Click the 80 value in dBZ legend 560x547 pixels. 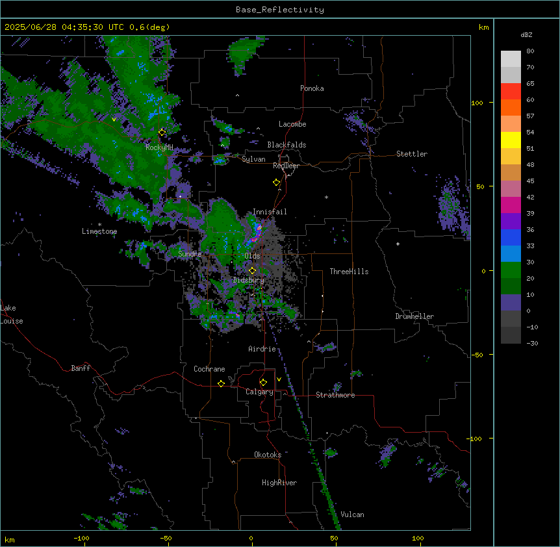pos(530,51)
